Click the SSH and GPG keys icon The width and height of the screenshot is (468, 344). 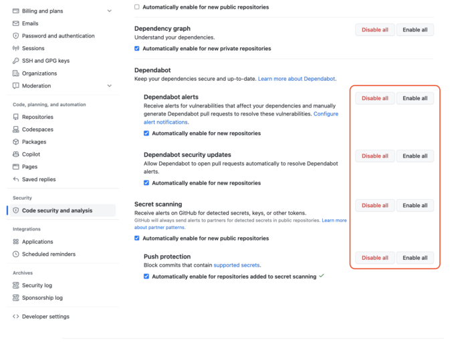pos(16,61)
